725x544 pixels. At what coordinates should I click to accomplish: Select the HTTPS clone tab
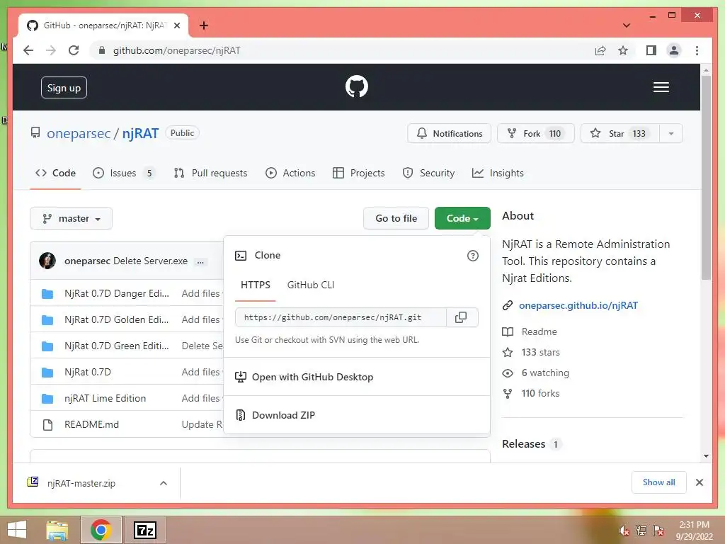(x=255, y=285)
